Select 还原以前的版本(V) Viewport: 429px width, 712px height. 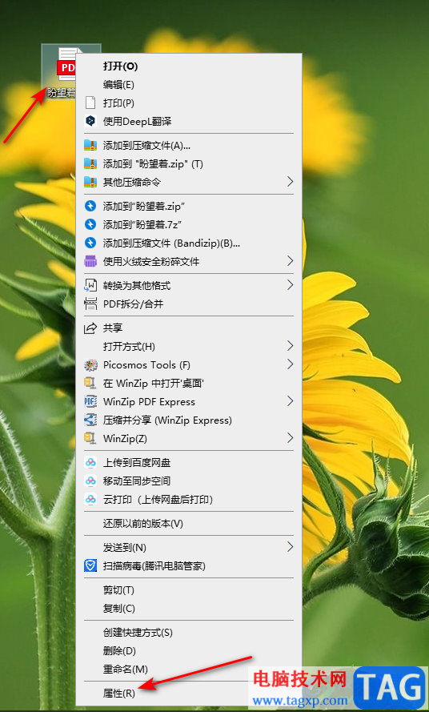coord(189,524)
